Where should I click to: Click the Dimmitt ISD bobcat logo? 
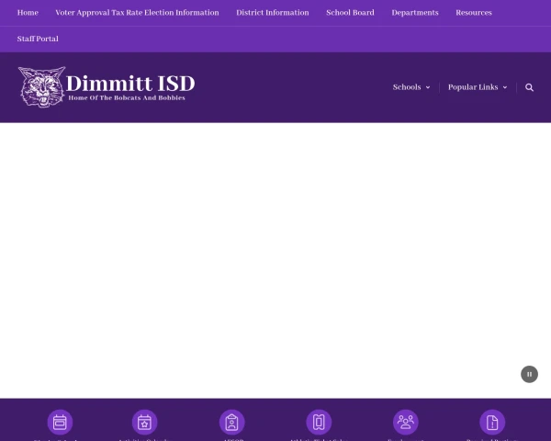[41, 87]
